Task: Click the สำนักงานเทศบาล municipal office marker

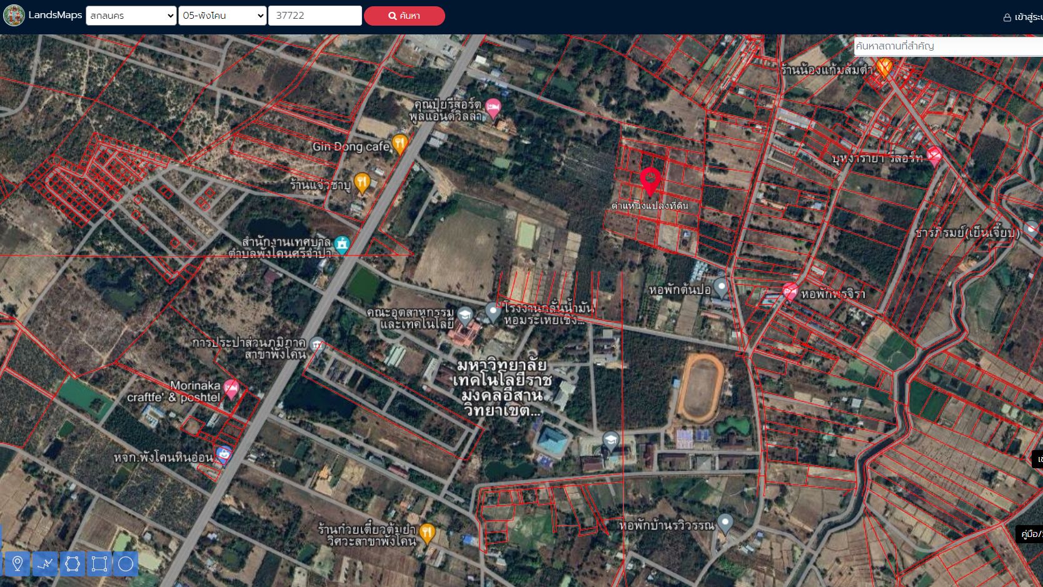Action: pyautogui.click(x=341, y=244)
